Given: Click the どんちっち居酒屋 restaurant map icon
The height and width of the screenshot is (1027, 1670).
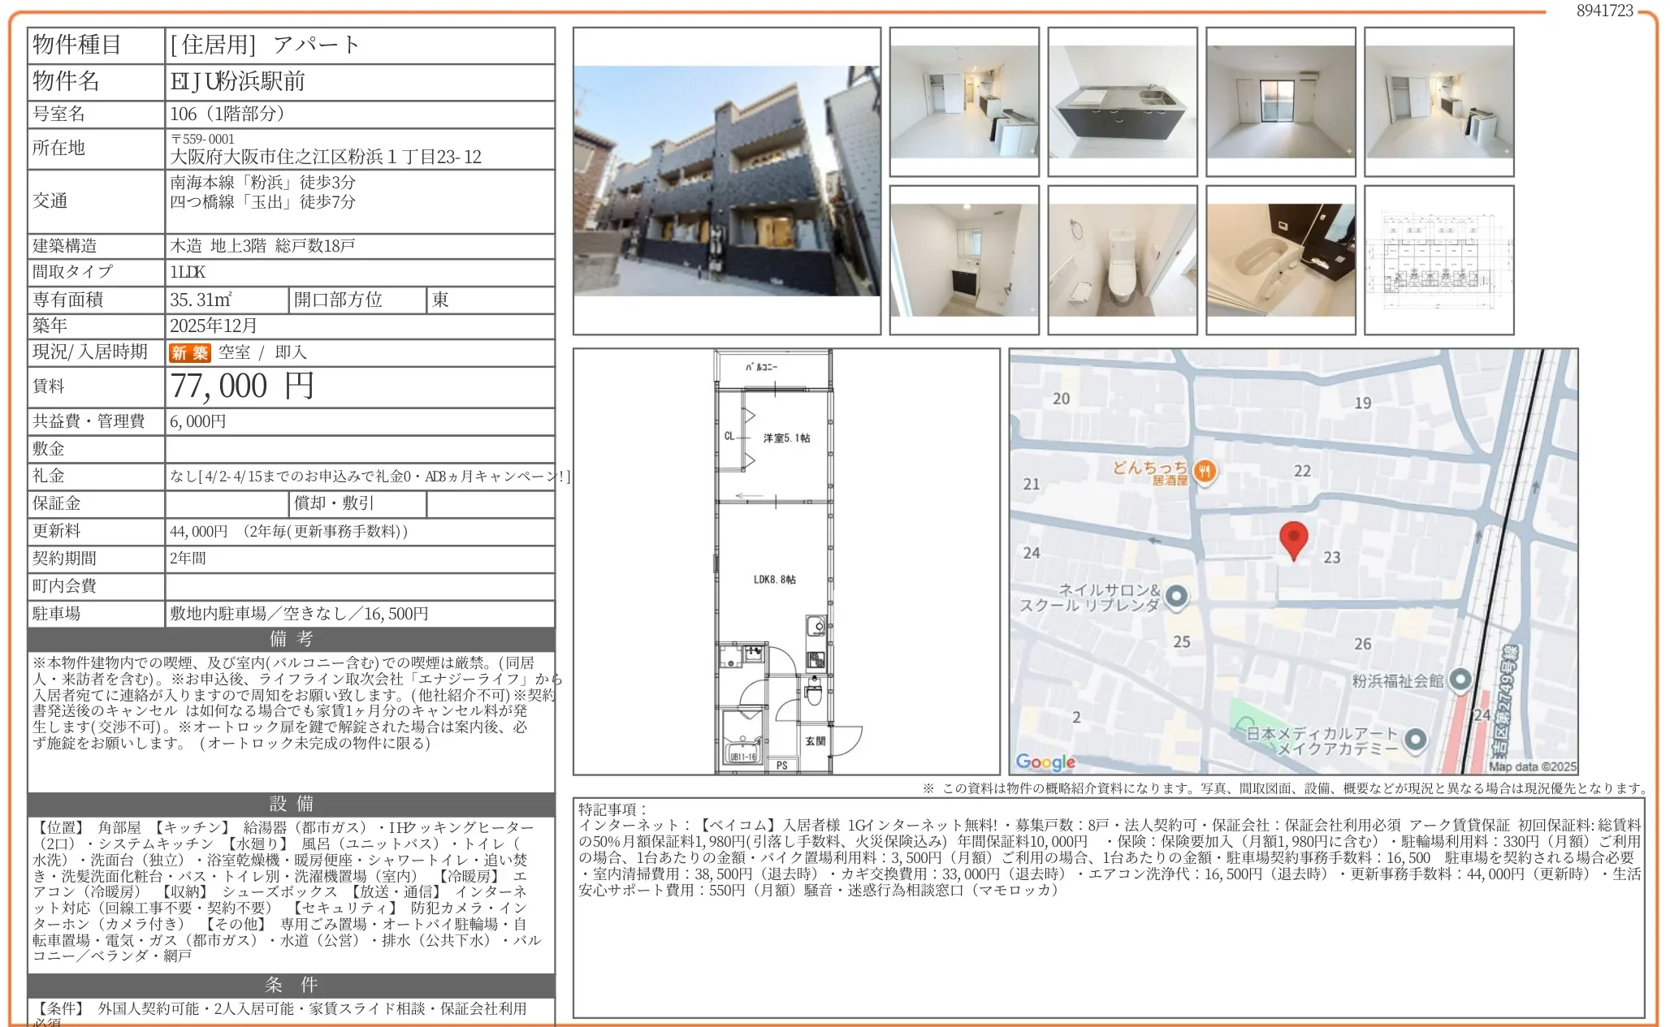Looking at the screenshot, I should (1206, 471).
